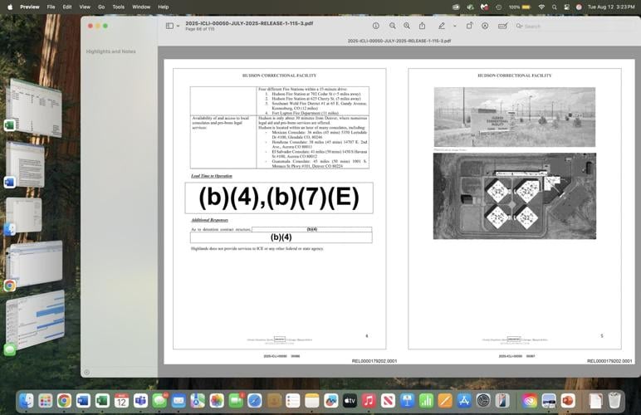
Task: Open the Share button in Preview toolbar
Action: [x=423, y=26]
